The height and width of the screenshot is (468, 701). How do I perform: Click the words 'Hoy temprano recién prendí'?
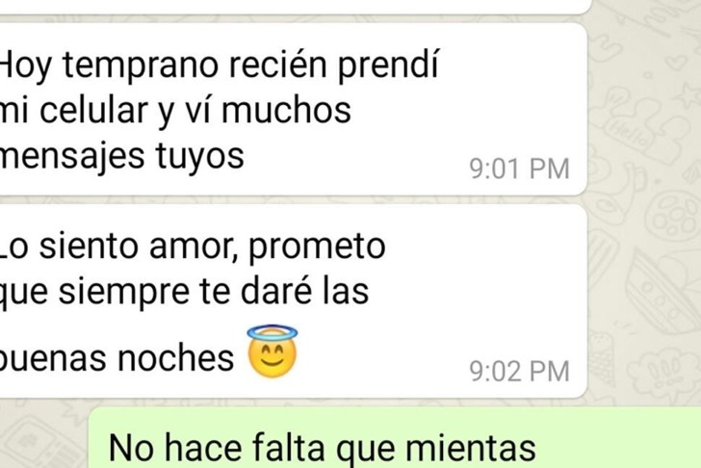220,65
